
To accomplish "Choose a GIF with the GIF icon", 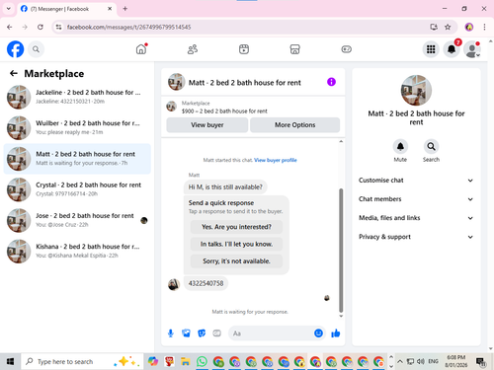I will click(x=216, y=333).
